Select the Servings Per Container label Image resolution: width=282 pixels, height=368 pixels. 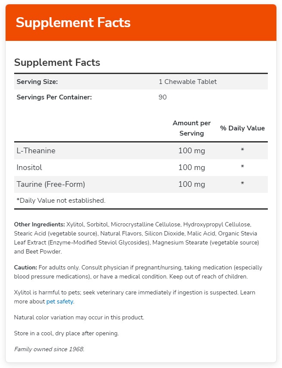tap(54, 97)
